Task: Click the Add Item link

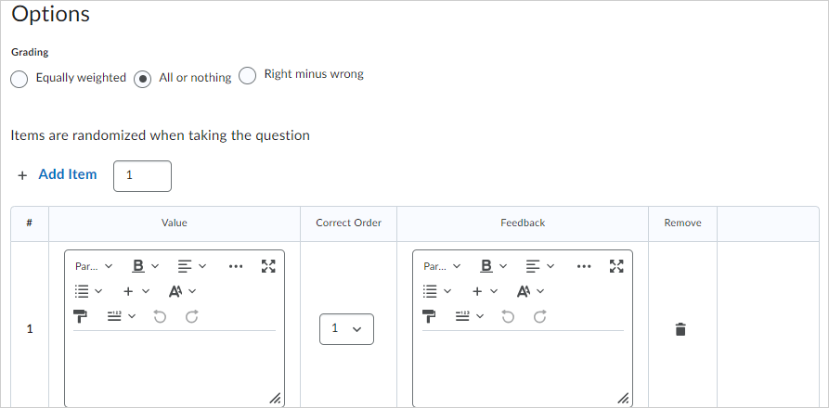Action: (x=67, y=174)
